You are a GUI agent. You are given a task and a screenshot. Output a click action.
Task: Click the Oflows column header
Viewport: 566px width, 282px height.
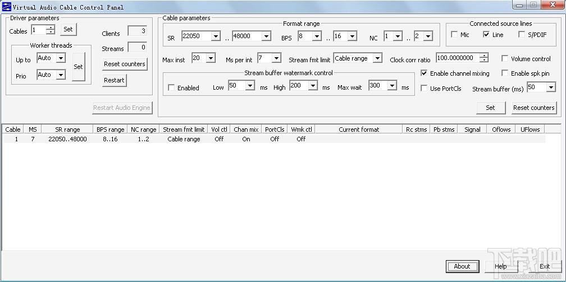point(501,129)
